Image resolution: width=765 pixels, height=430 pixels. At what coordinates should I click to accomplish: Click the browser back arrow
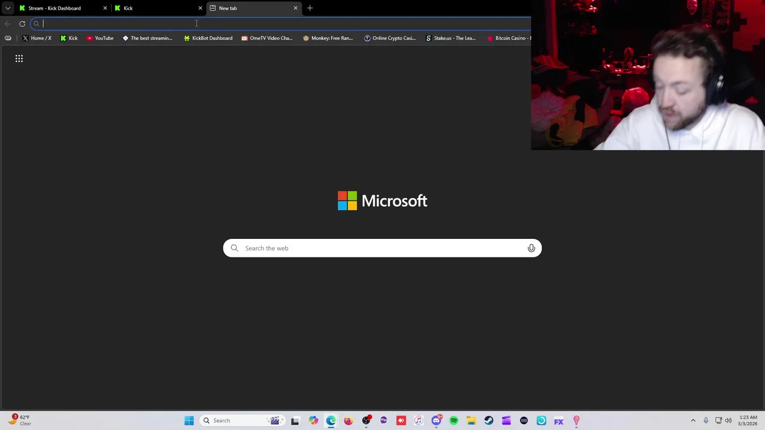pyautogui.click(x=8, y=24)
